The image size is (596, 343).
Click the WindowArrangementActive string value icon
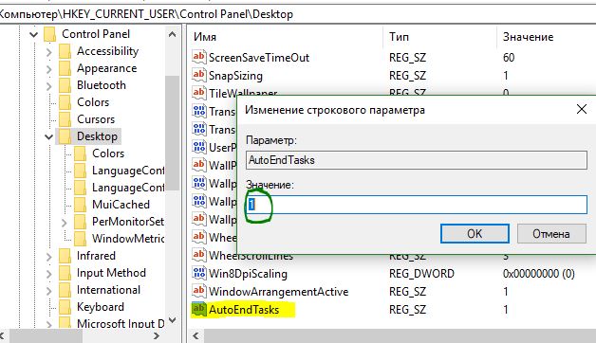pos(198,291)
